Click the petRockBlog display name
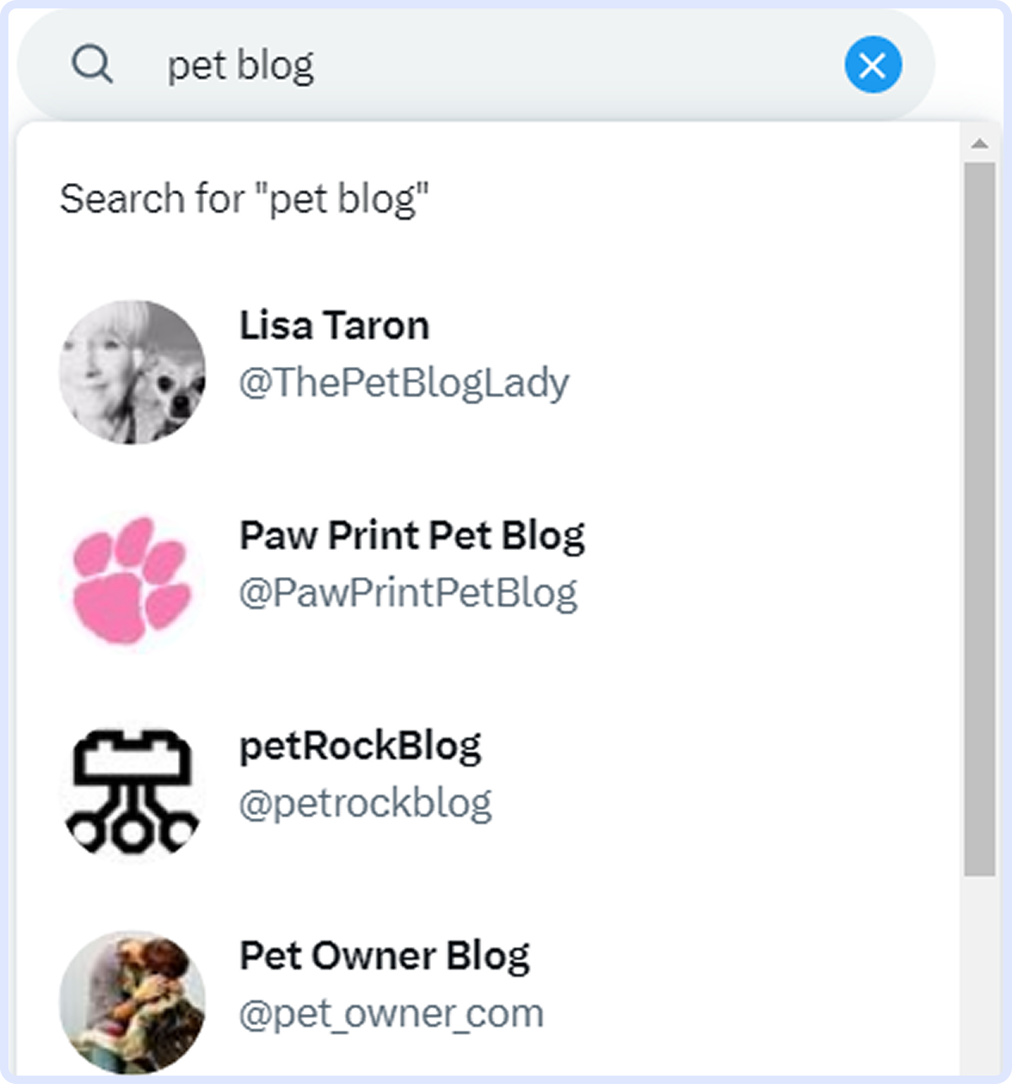 pyautogui.click(x=360, y=745)
